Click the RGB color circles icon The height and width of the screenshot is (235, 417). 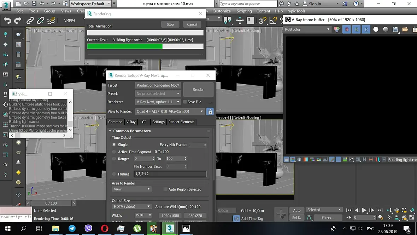pos(337,30)
